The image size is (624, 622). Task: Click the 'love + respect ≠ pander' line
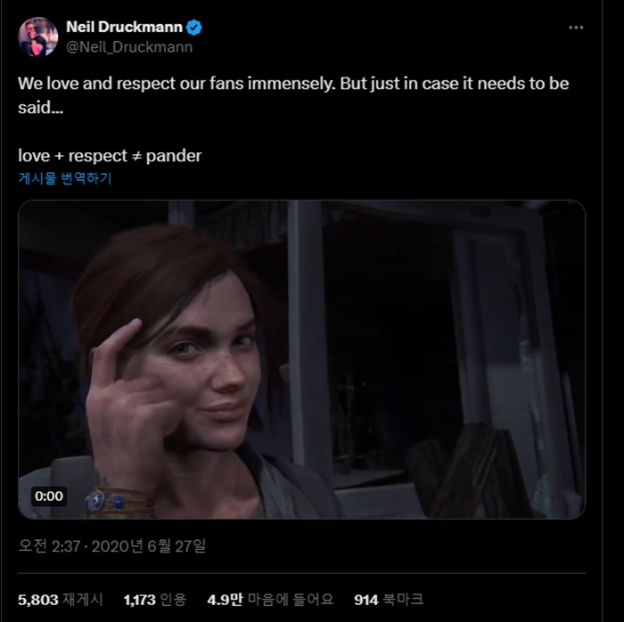[x=110, y=156]
